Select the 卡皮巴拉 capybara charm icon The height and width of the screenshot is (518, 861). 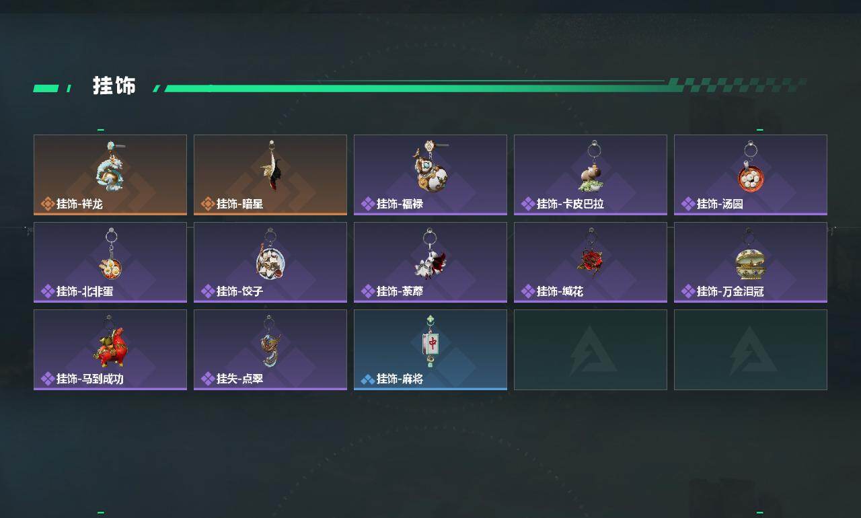point(592,167)
